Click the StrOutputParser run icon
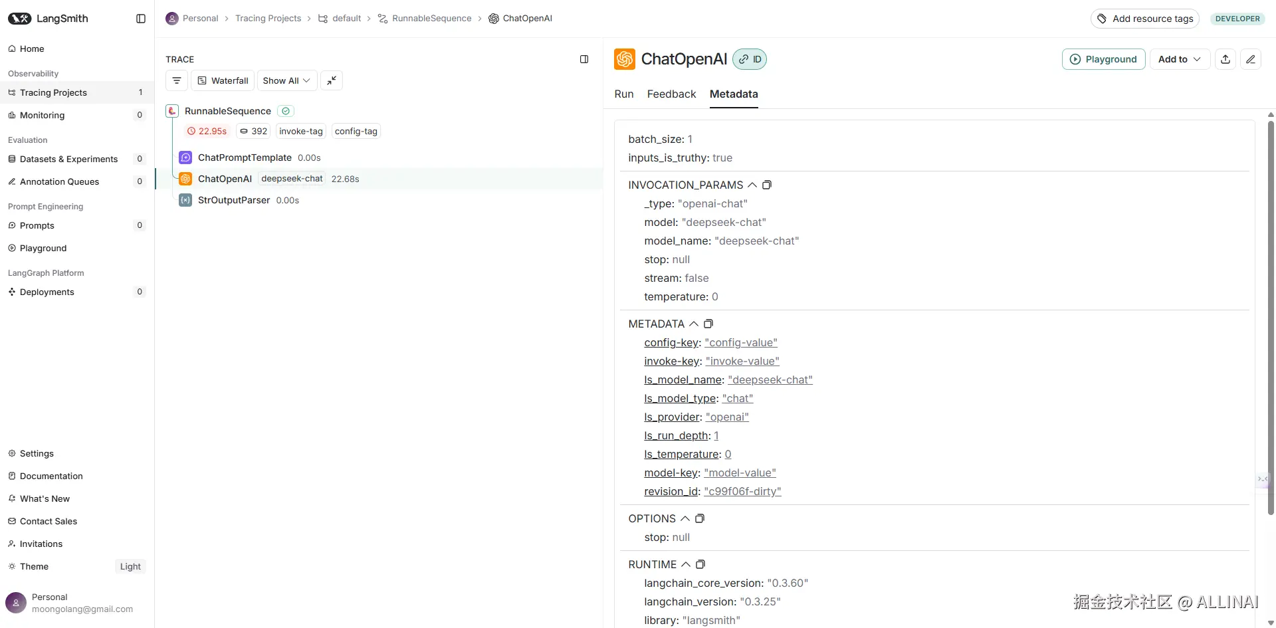 tap(185, 200)
